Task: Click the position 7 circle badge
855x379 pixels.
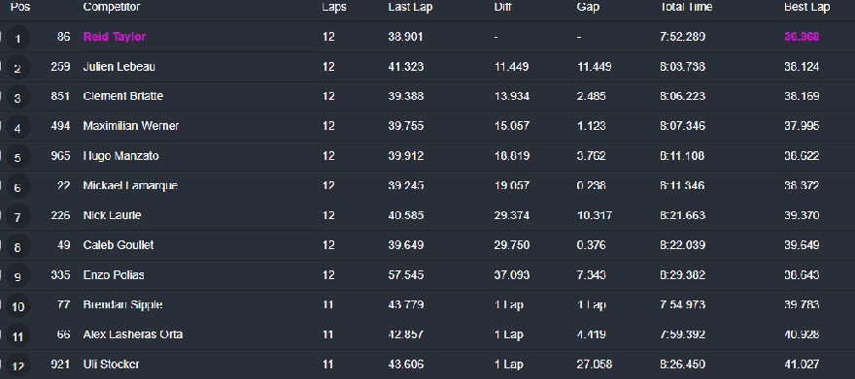Action: 18,217
